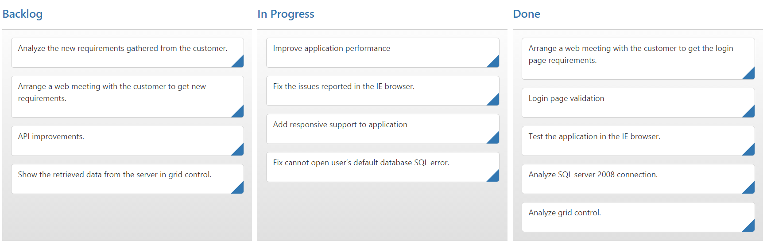Select the In Progress column header
The height and width of the screenshot is (245, 767).
click(x=286, y=14)
